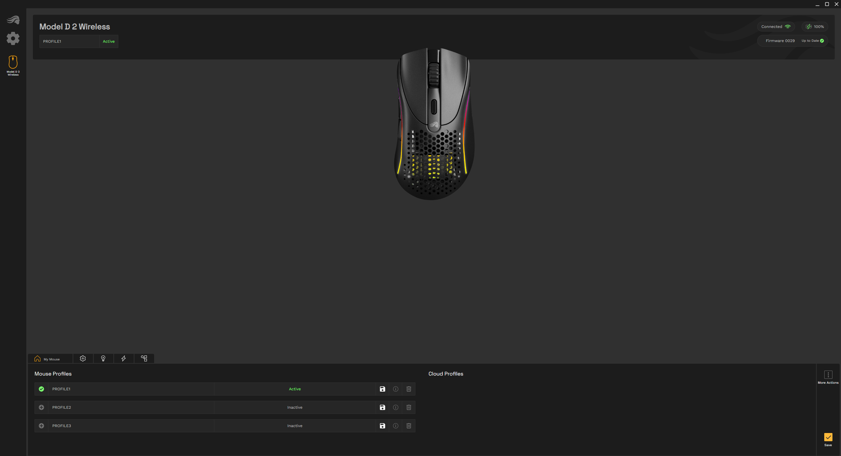Screen dimensions: 841x456
Task: Click the 100% battery indicator
Action: tap(815, 27)
